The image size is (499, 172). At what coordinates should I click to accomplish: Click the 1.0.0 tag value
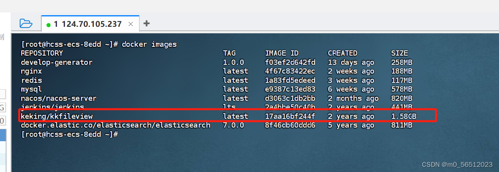[233, 62]
